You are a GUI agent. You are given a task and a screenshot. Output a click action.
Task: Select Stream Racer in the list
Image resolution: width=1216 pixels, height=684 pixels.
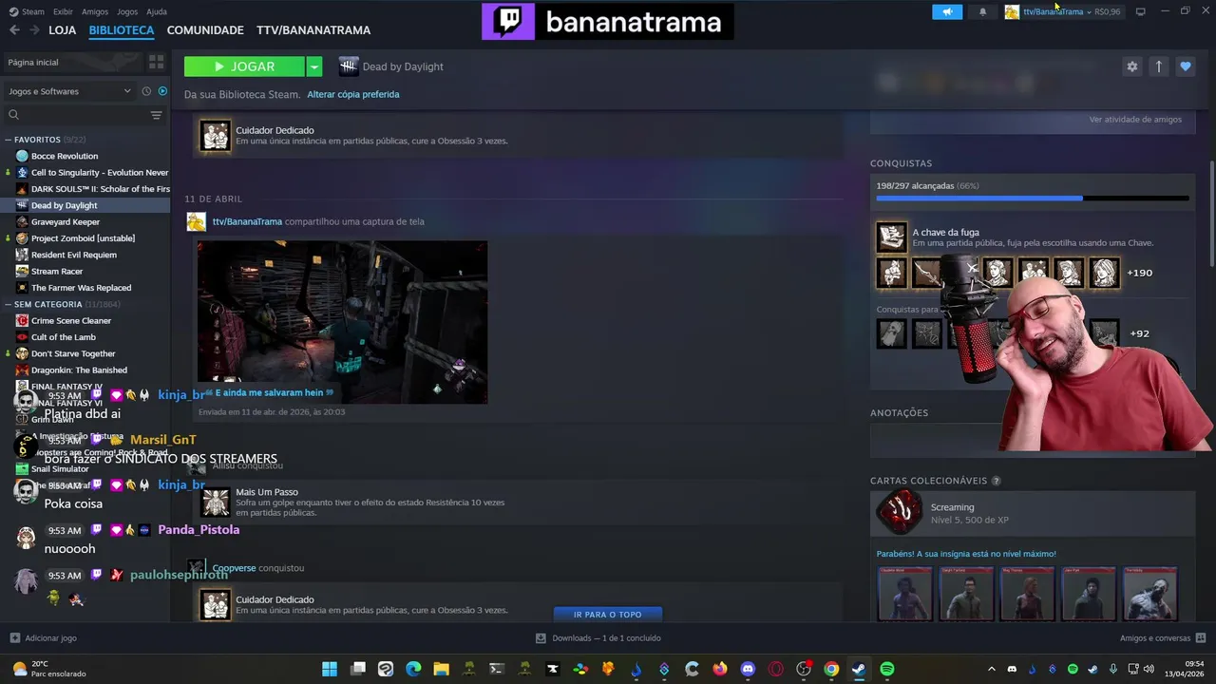57,271
